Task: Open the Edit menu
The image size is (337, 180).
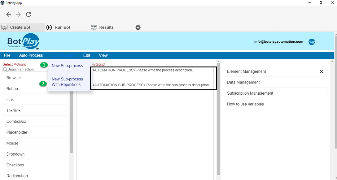Action: point(87,55)
